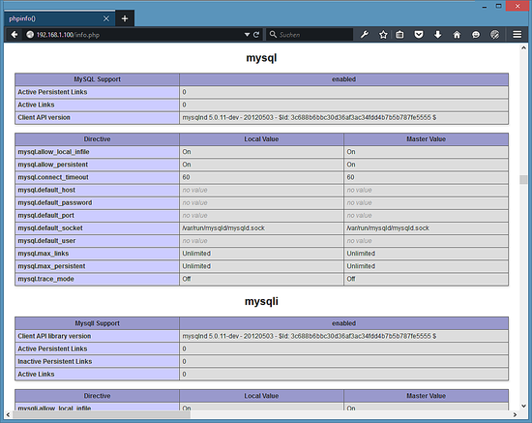Click the globe site identity icon
The height and width of the screenshot is (423, 532).
click(x=30, y=34)
